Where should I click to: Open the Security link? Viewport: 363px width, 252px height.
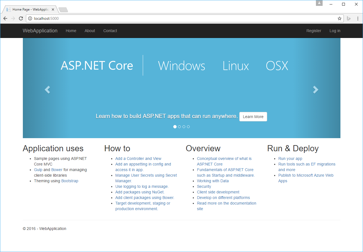[x=204, y=186]
